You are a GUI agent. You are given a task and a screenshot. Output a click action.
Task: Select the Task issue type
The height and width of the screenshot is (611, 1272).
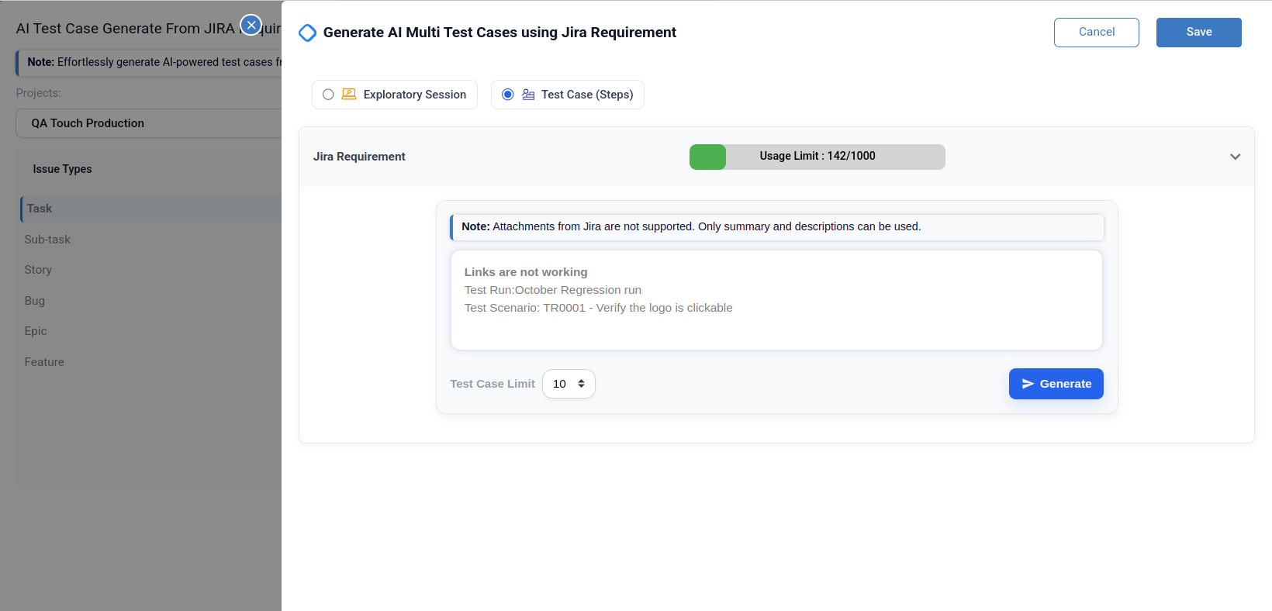(40, 209)
